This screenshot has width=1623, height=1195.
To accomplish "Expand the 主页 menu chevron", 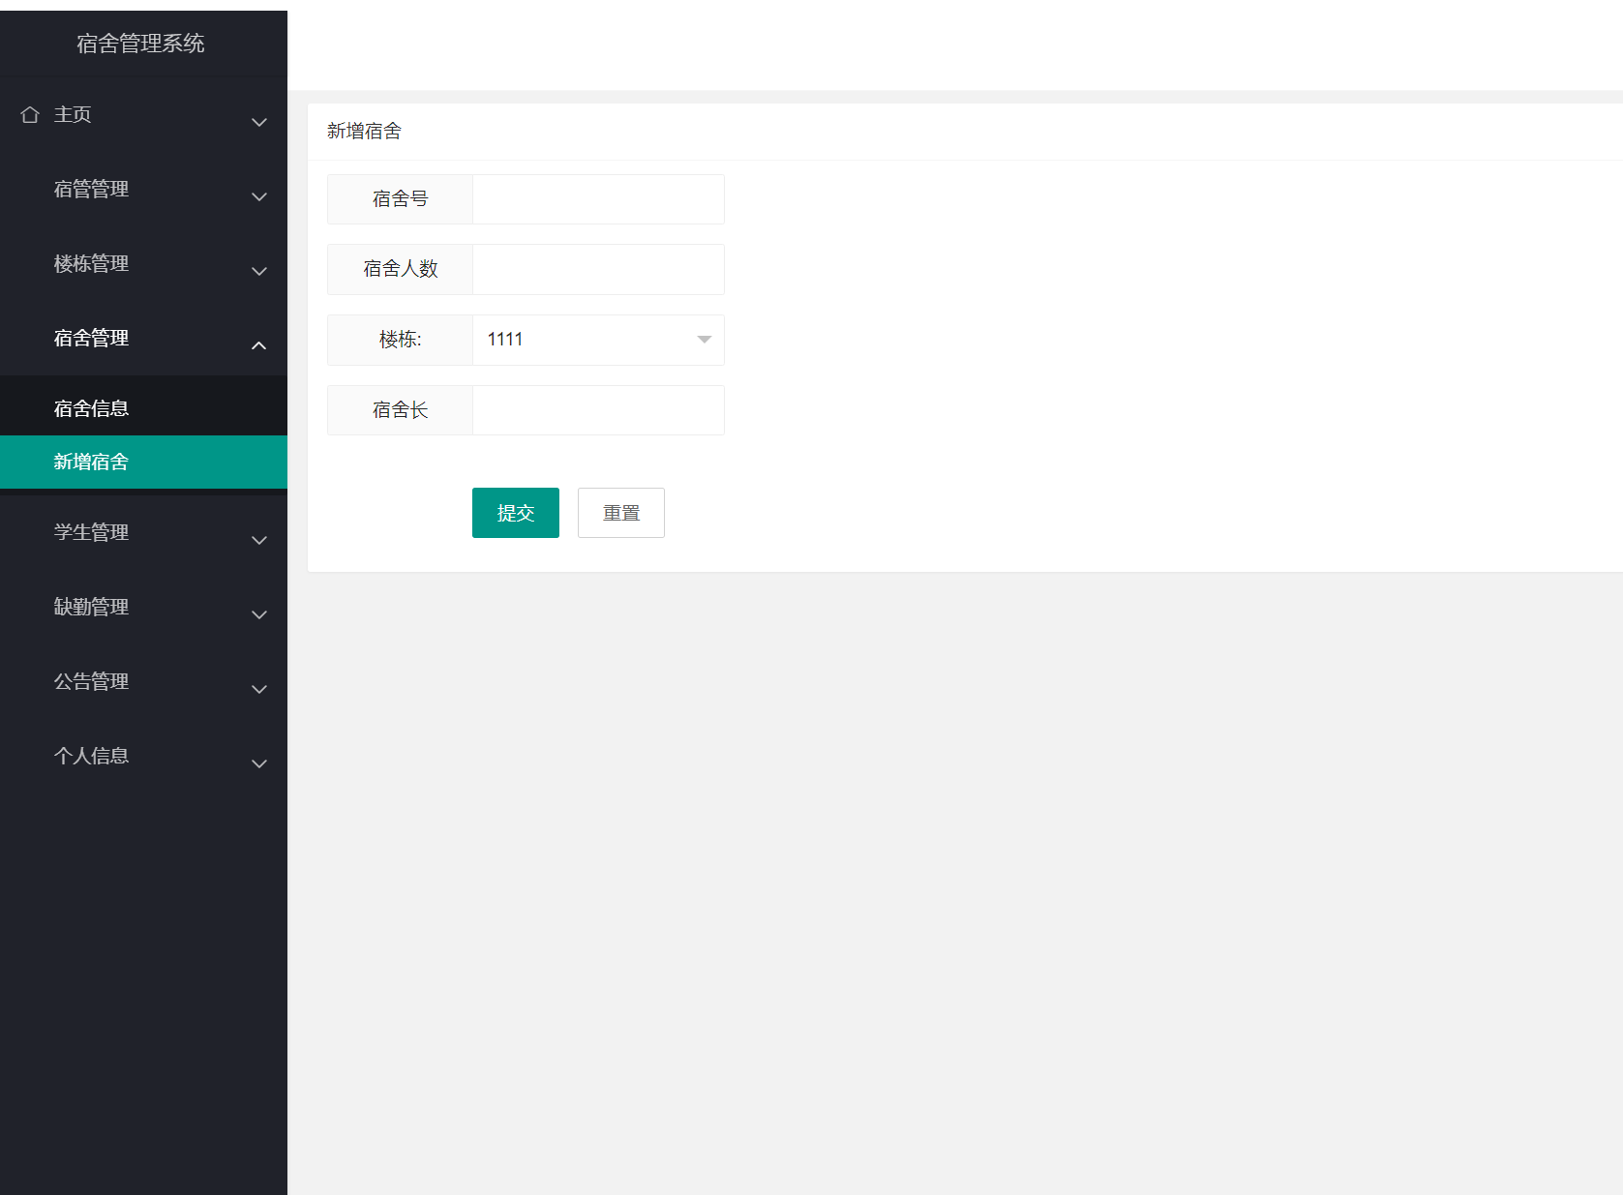I will (x=259, y=122).
